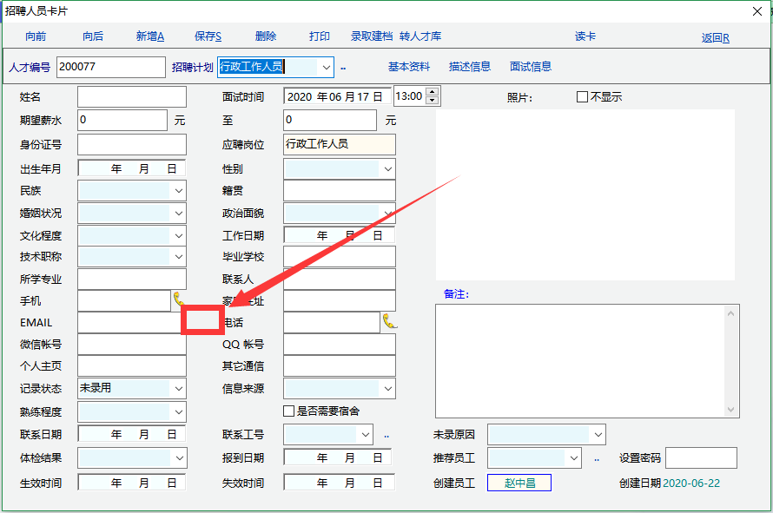The width and height of the screenshot is (773, 513).
Task: Expand the 记录状态 dropdown showing 未录用
Action: 179,389
